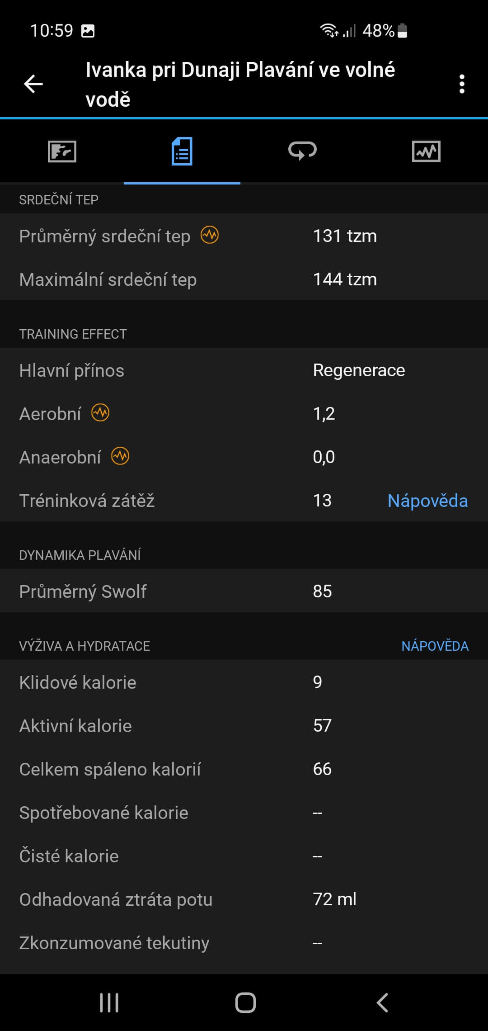The height and width of the screenshot is (1031, 488).
Task: Switch to the map overview tab
Action: [x=62, y=151]
